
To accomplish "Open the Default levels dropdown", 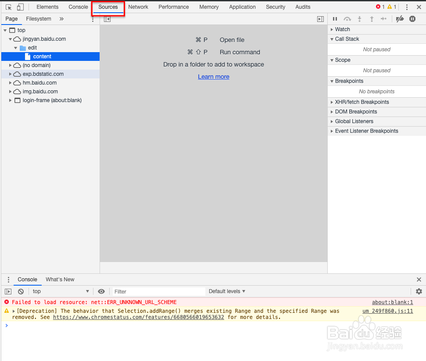I will click(227, 291).
